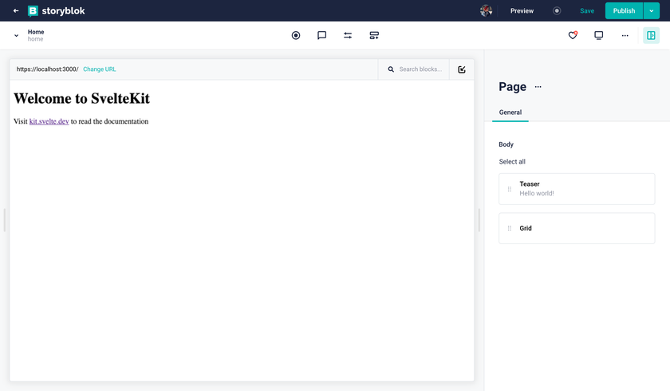The image size is (670, 391).
Task: Click the left preview resize handle
Action: 5,220
